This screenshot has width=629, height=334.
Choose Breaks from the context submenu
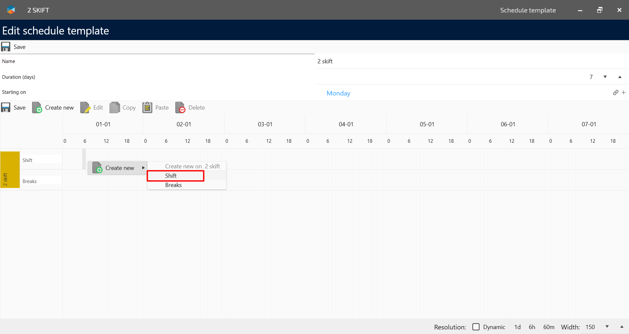click(173, 185)
